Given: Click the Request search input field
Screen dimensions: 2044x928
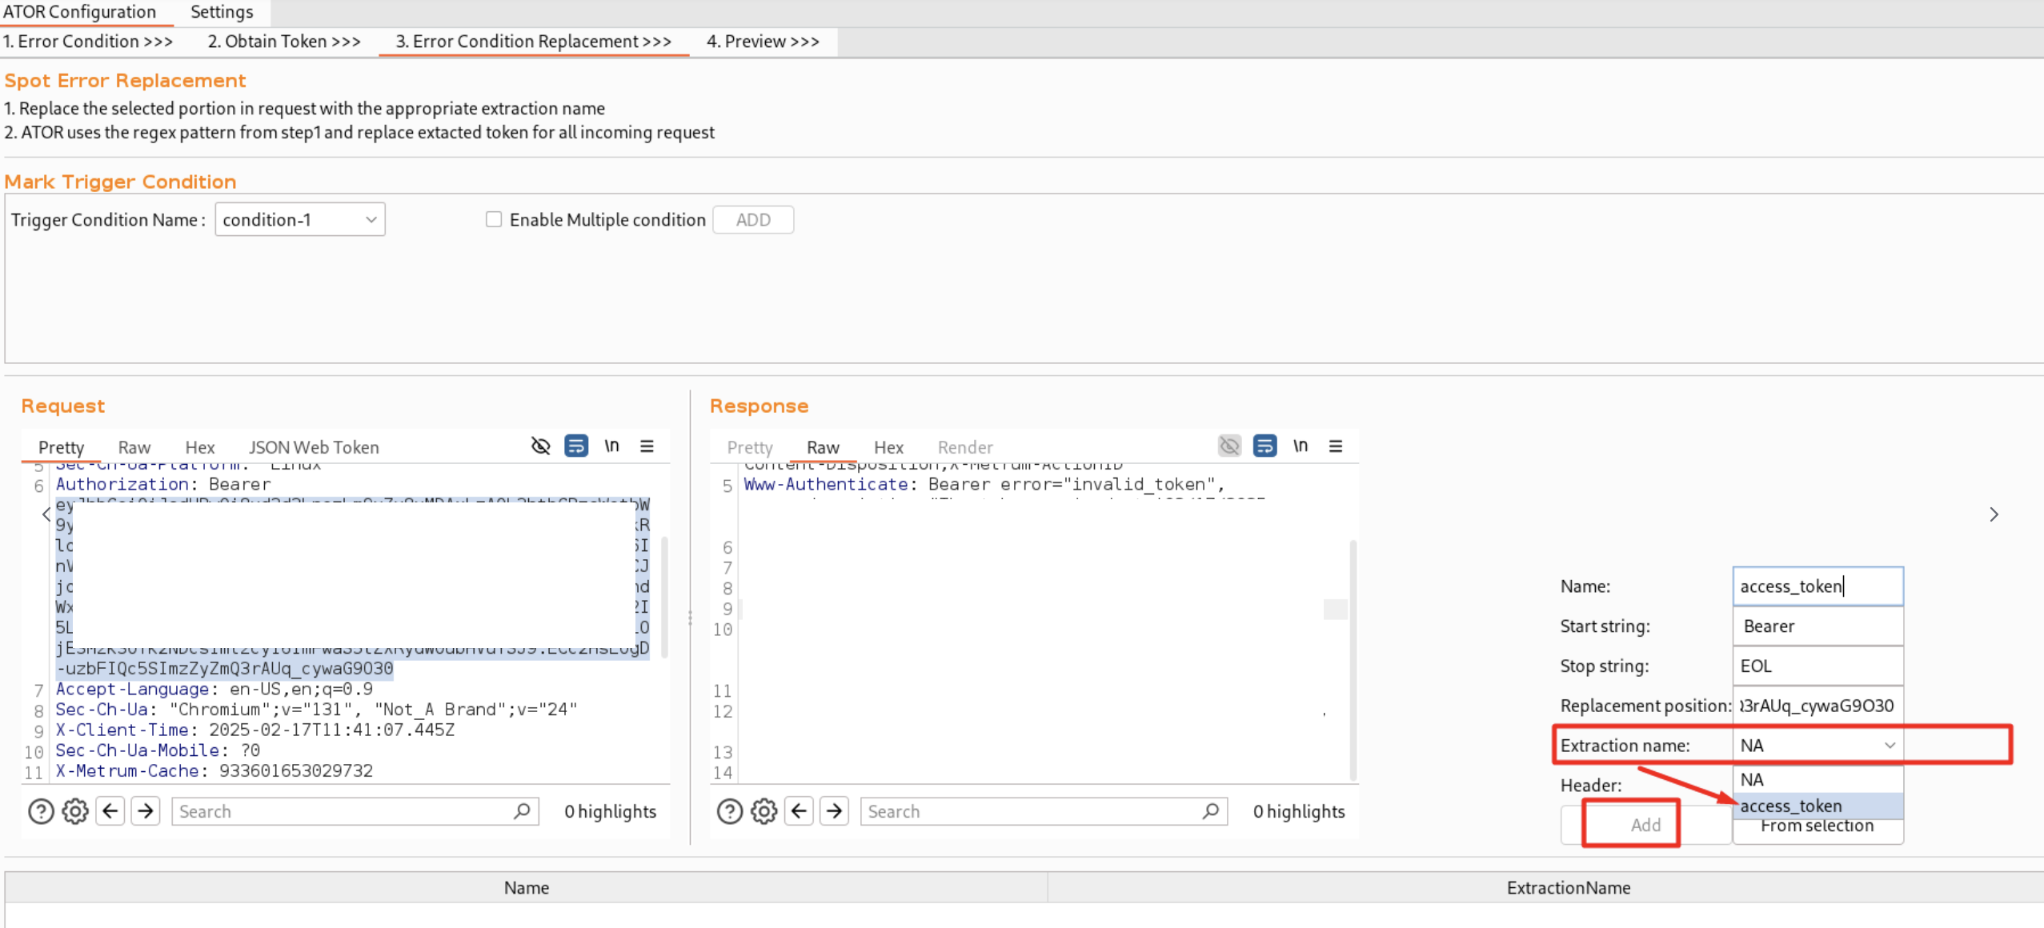Looking at the screenshot, I should pos(344,811).
